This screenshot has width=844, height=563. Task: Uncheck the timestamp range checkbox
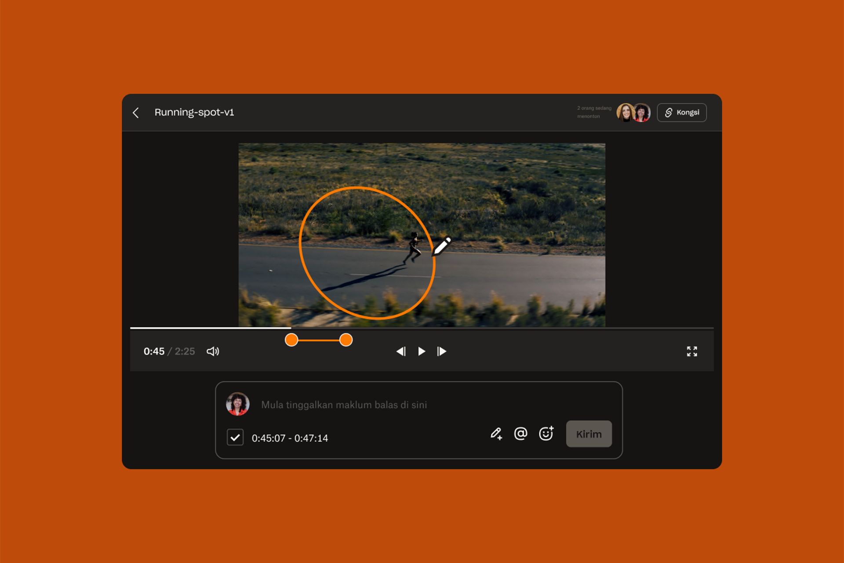click(x=235, y=438)
